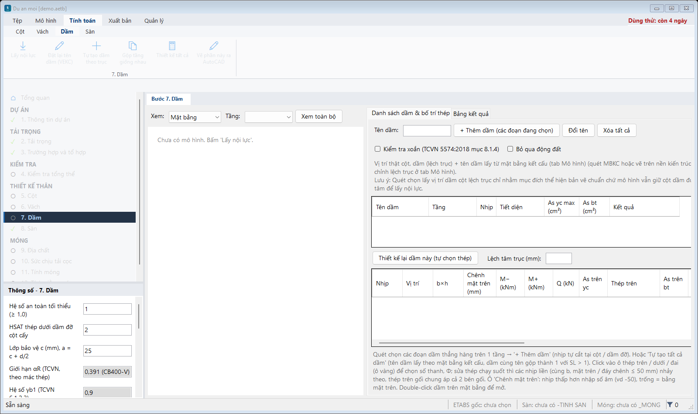The height and width of the screenshot is (414, 698).
Task: Open the 'Tầng' floor dropdown
Action: [269, 117]
